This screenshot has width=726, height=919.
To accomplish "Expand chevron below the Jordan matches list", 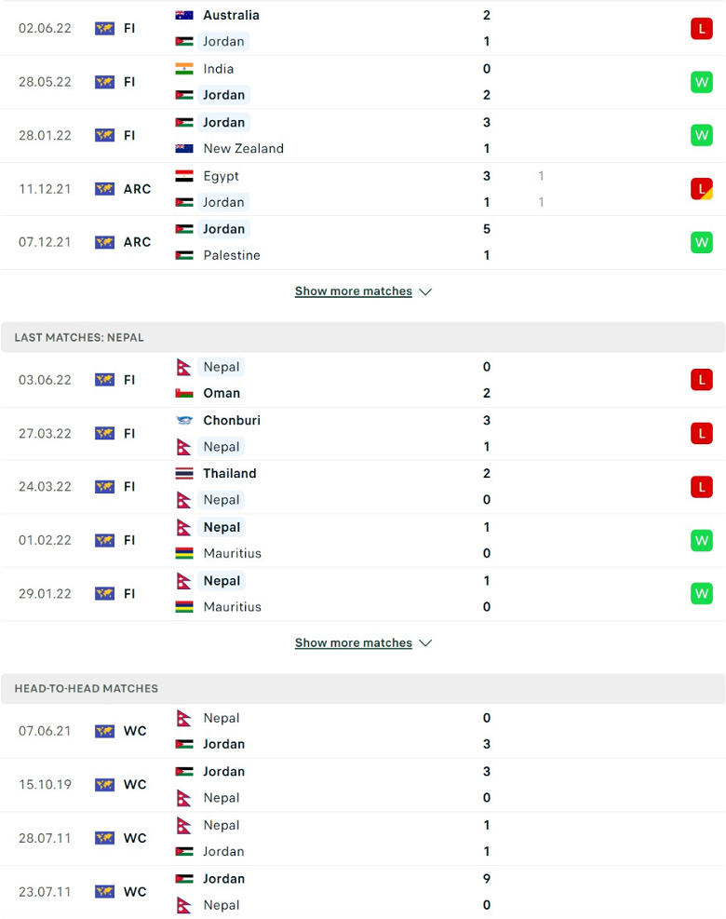I will coord(426,291).
